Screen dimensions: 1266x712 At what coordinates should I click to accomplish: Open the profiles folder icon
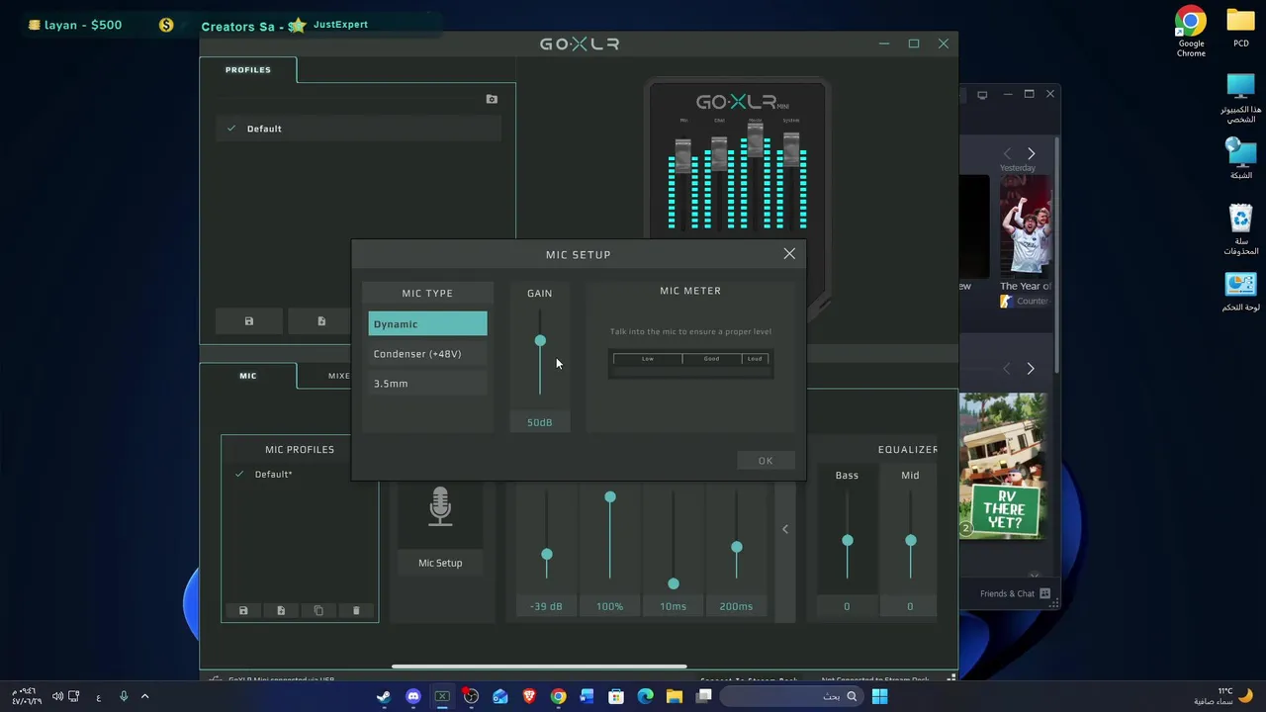click(492, 99)
